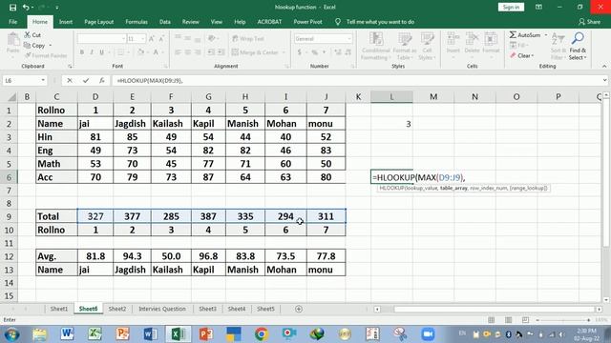611x343 pixels.
Task: Click inside the formula bar
Action: pos(356,80)
